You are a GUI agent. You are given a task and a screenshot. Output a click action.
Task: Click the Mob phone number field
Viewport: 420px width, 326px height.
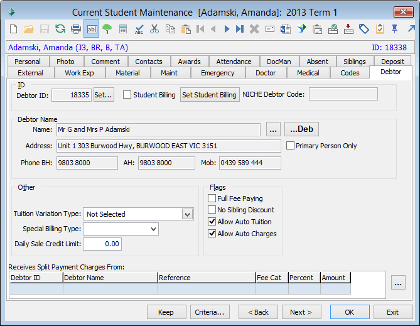point(250,163)
